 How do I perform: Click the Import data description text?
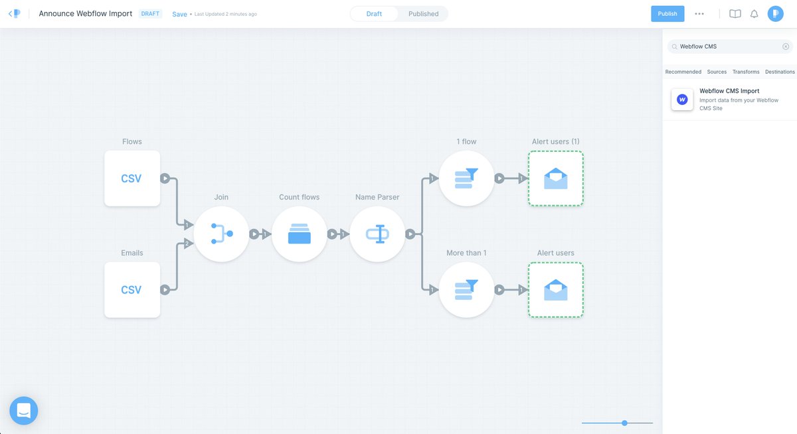coord(739,104)
